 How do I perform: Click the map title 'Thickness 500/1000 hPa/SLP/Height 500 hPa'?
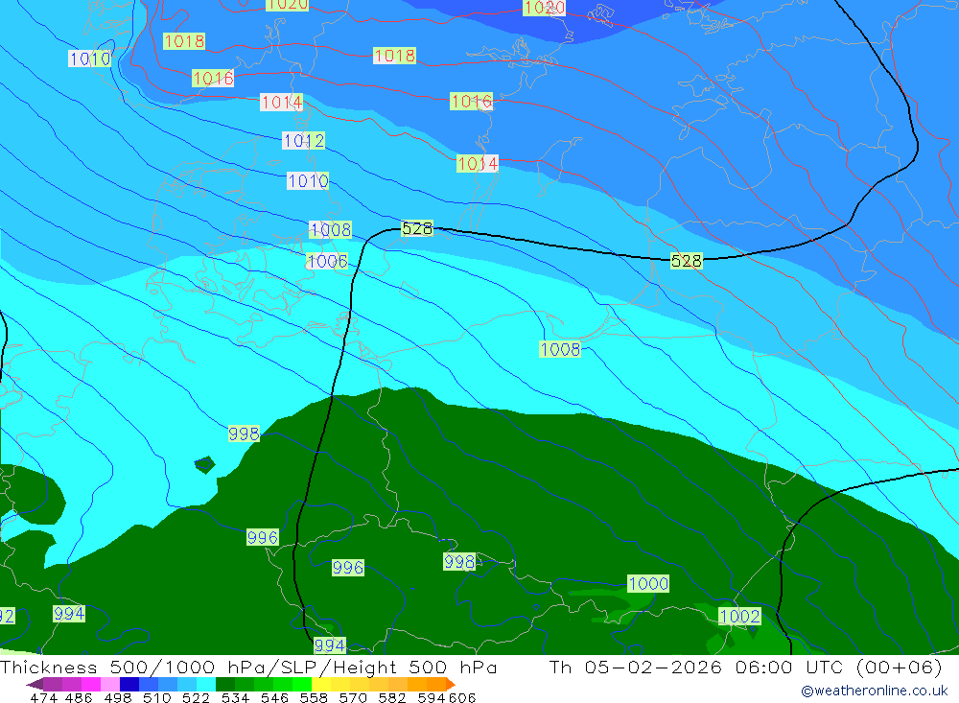(248, 667)
